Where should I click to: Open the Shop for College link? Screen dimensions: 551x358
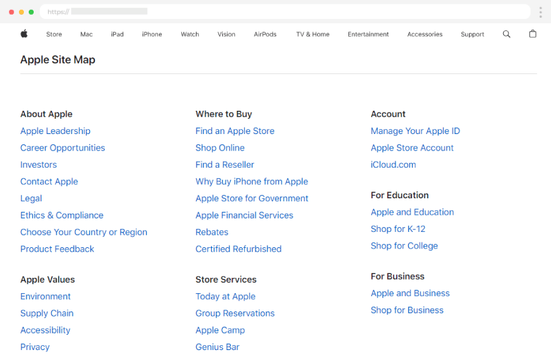coord(404,246)
